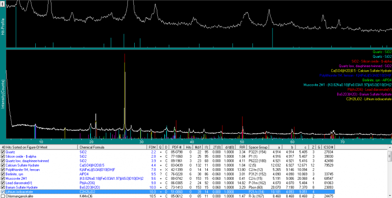This screenshot has width=392, height=198.
Task: Click PDF number 85-0798
Action: point(177,152)
